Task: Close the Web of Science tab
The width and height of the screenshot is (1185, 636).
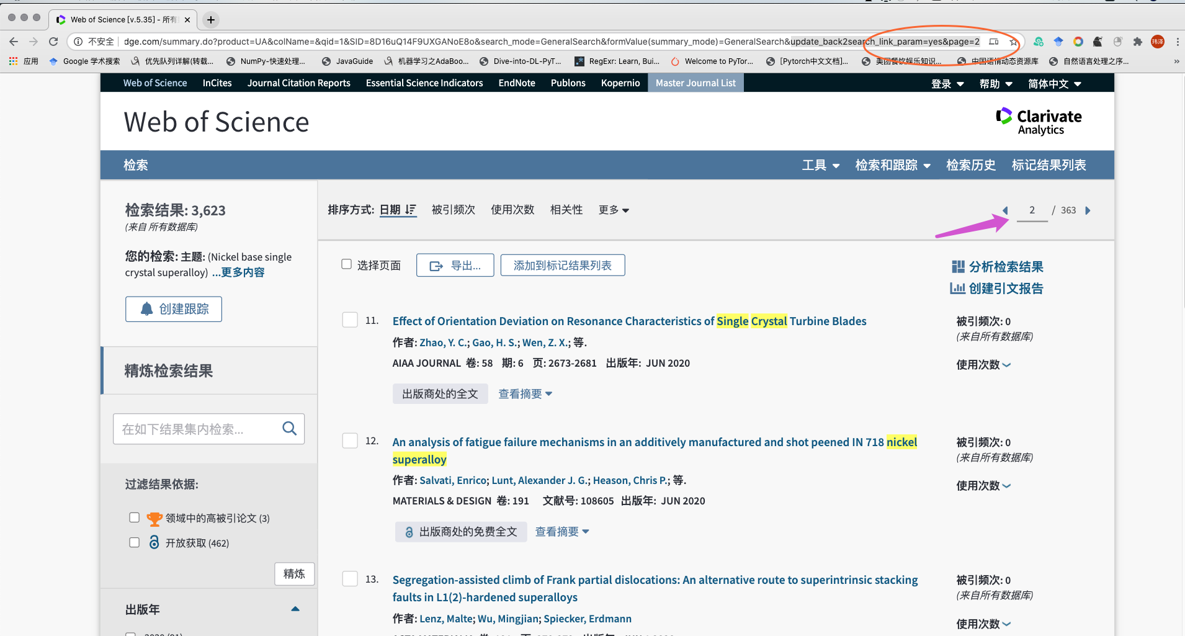Action: (187, 20)
